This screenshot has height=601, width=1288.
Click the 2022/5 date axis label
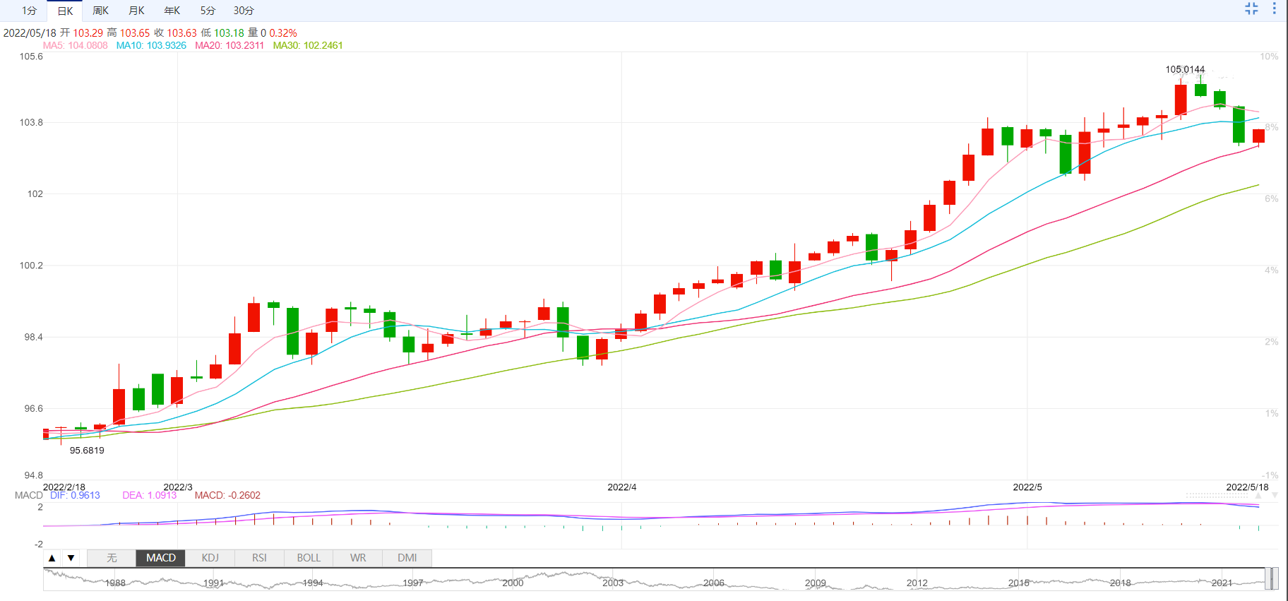1027,487
